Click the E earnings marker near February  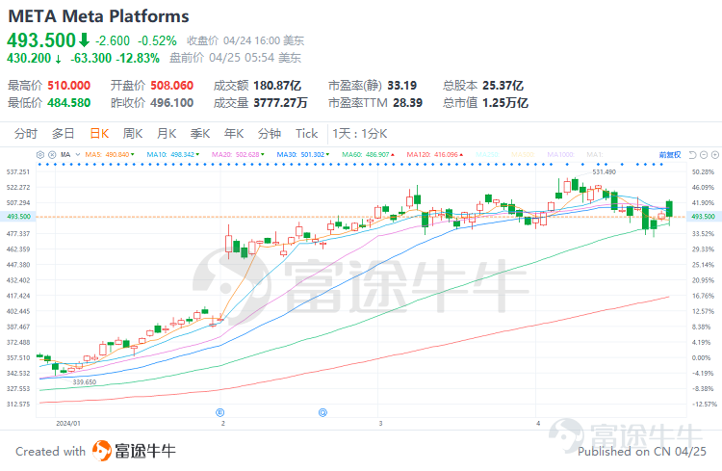click(220, 412)
